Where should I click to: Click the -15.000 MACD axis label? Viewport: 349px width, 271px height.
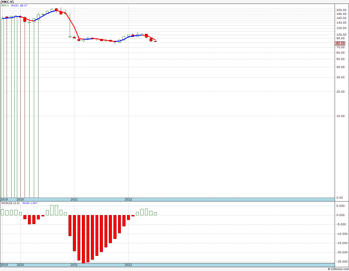pos(342,243)
